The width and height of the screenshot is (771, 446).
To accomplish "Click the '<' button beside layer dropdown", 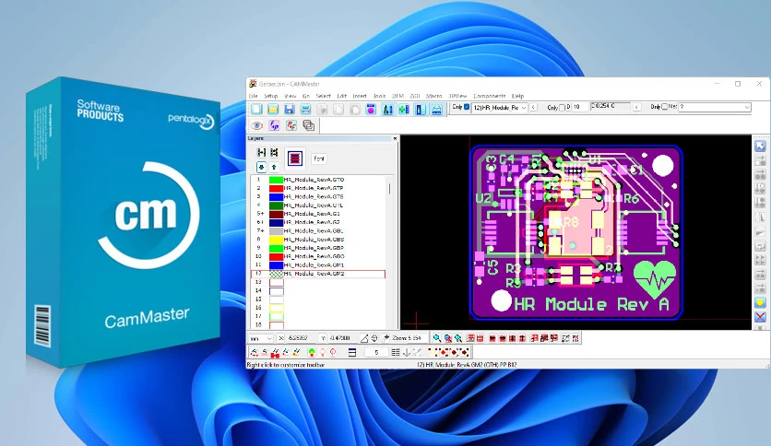I will [533, 107].
